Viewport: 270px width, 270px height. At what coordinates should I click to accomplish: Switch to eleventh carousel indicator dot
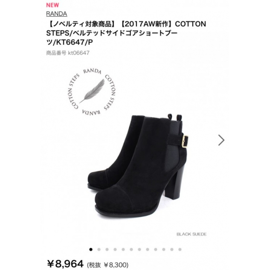(172, 250)
